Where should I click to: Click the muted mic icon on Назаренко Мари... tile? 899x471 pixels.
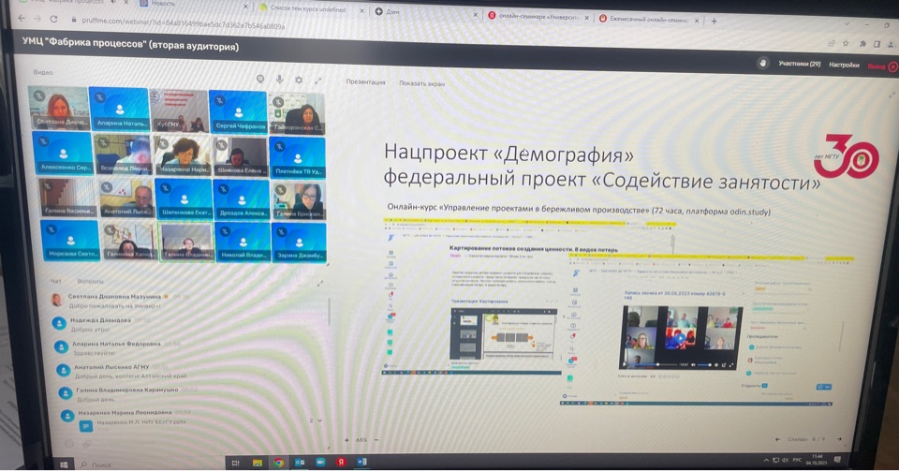point(163,144)
